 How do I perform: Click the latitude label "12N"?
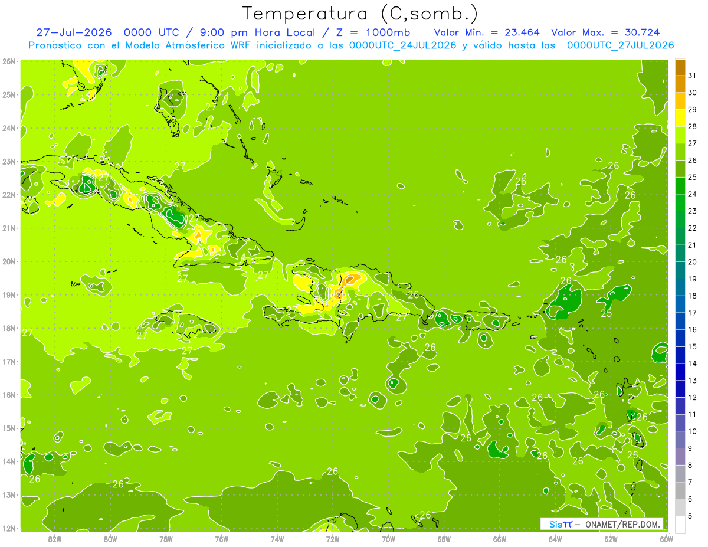coord(9,528)
